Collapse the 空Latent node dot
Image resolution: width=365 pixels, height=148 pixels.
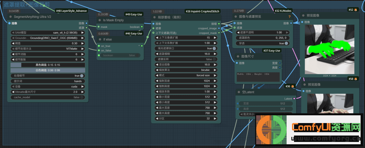pyautogui.click(x=239, y=92)
